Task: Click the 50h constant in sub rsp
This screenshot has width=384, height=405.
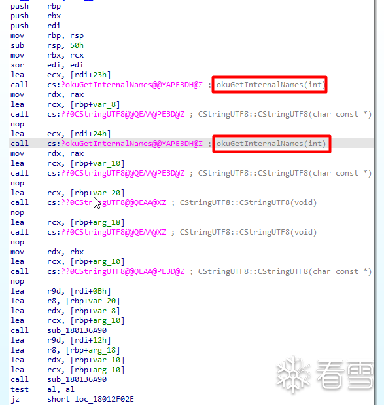Action: click(x=77, y=45)
